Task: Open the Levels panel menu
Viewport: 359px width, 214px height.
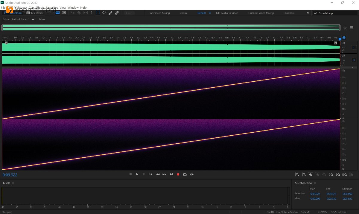Action: [x=13, y=183]
